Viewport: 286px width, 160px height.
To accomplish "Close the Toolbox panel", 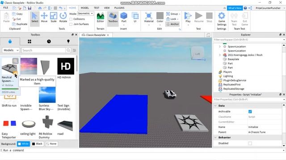I will click(x=76, y=35).
